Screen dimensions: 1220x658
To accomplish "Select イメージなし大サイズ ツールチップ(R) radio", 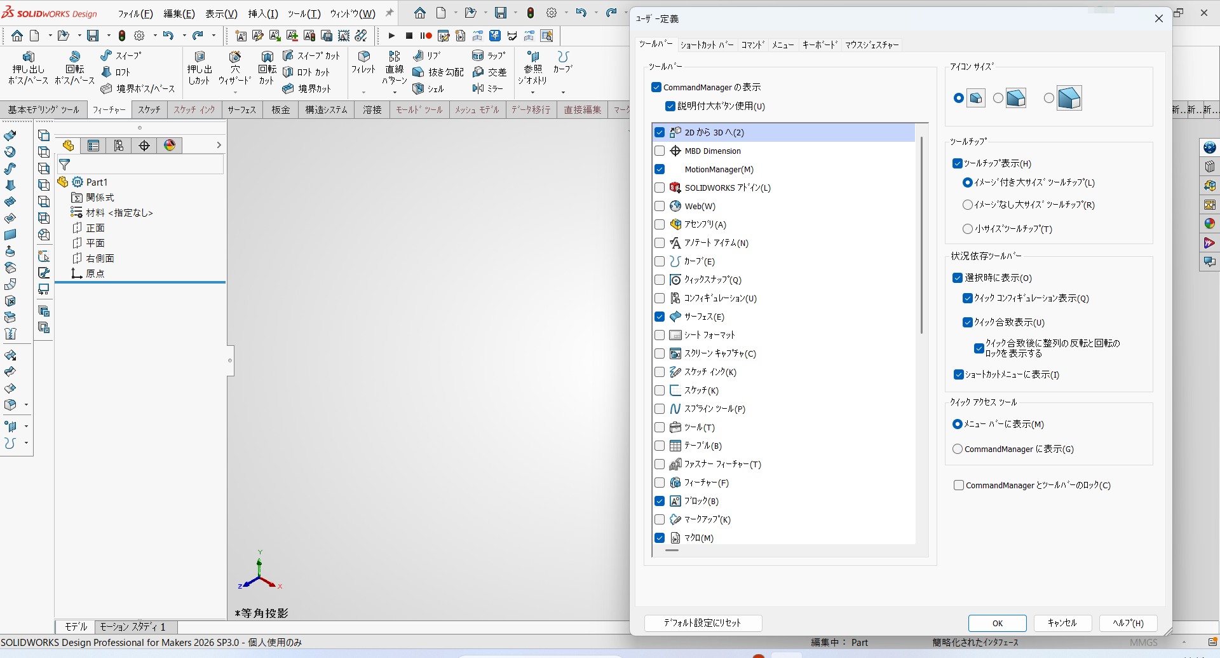I will pyautogui.click(x=968, y=205).
